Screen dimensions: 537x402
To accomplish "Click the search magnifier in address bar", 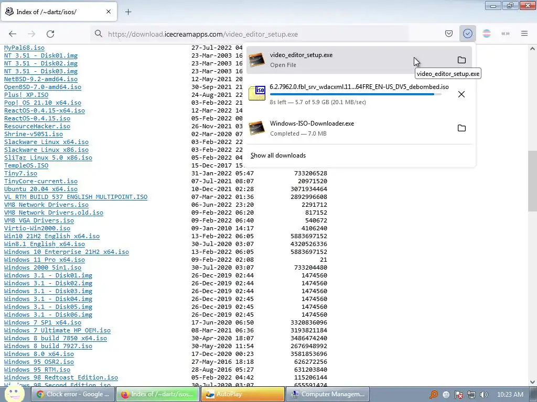I will pyautogui.click(x=99, y=34).
